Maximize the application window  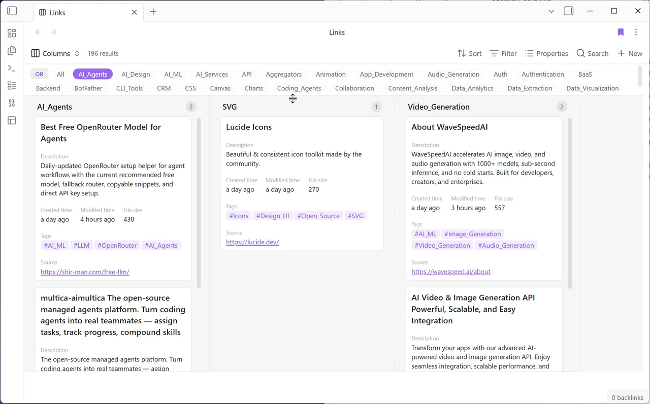614,11
